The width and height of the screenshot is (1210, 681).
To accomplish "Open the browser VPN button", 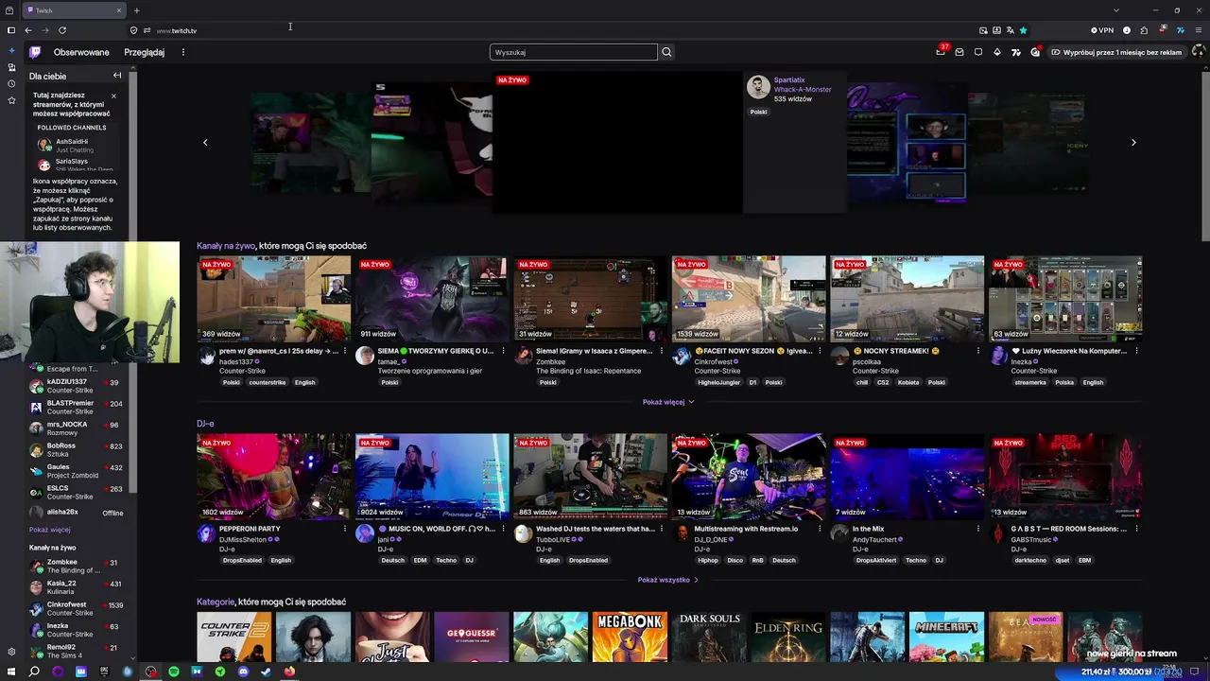I will [1102, 30].
